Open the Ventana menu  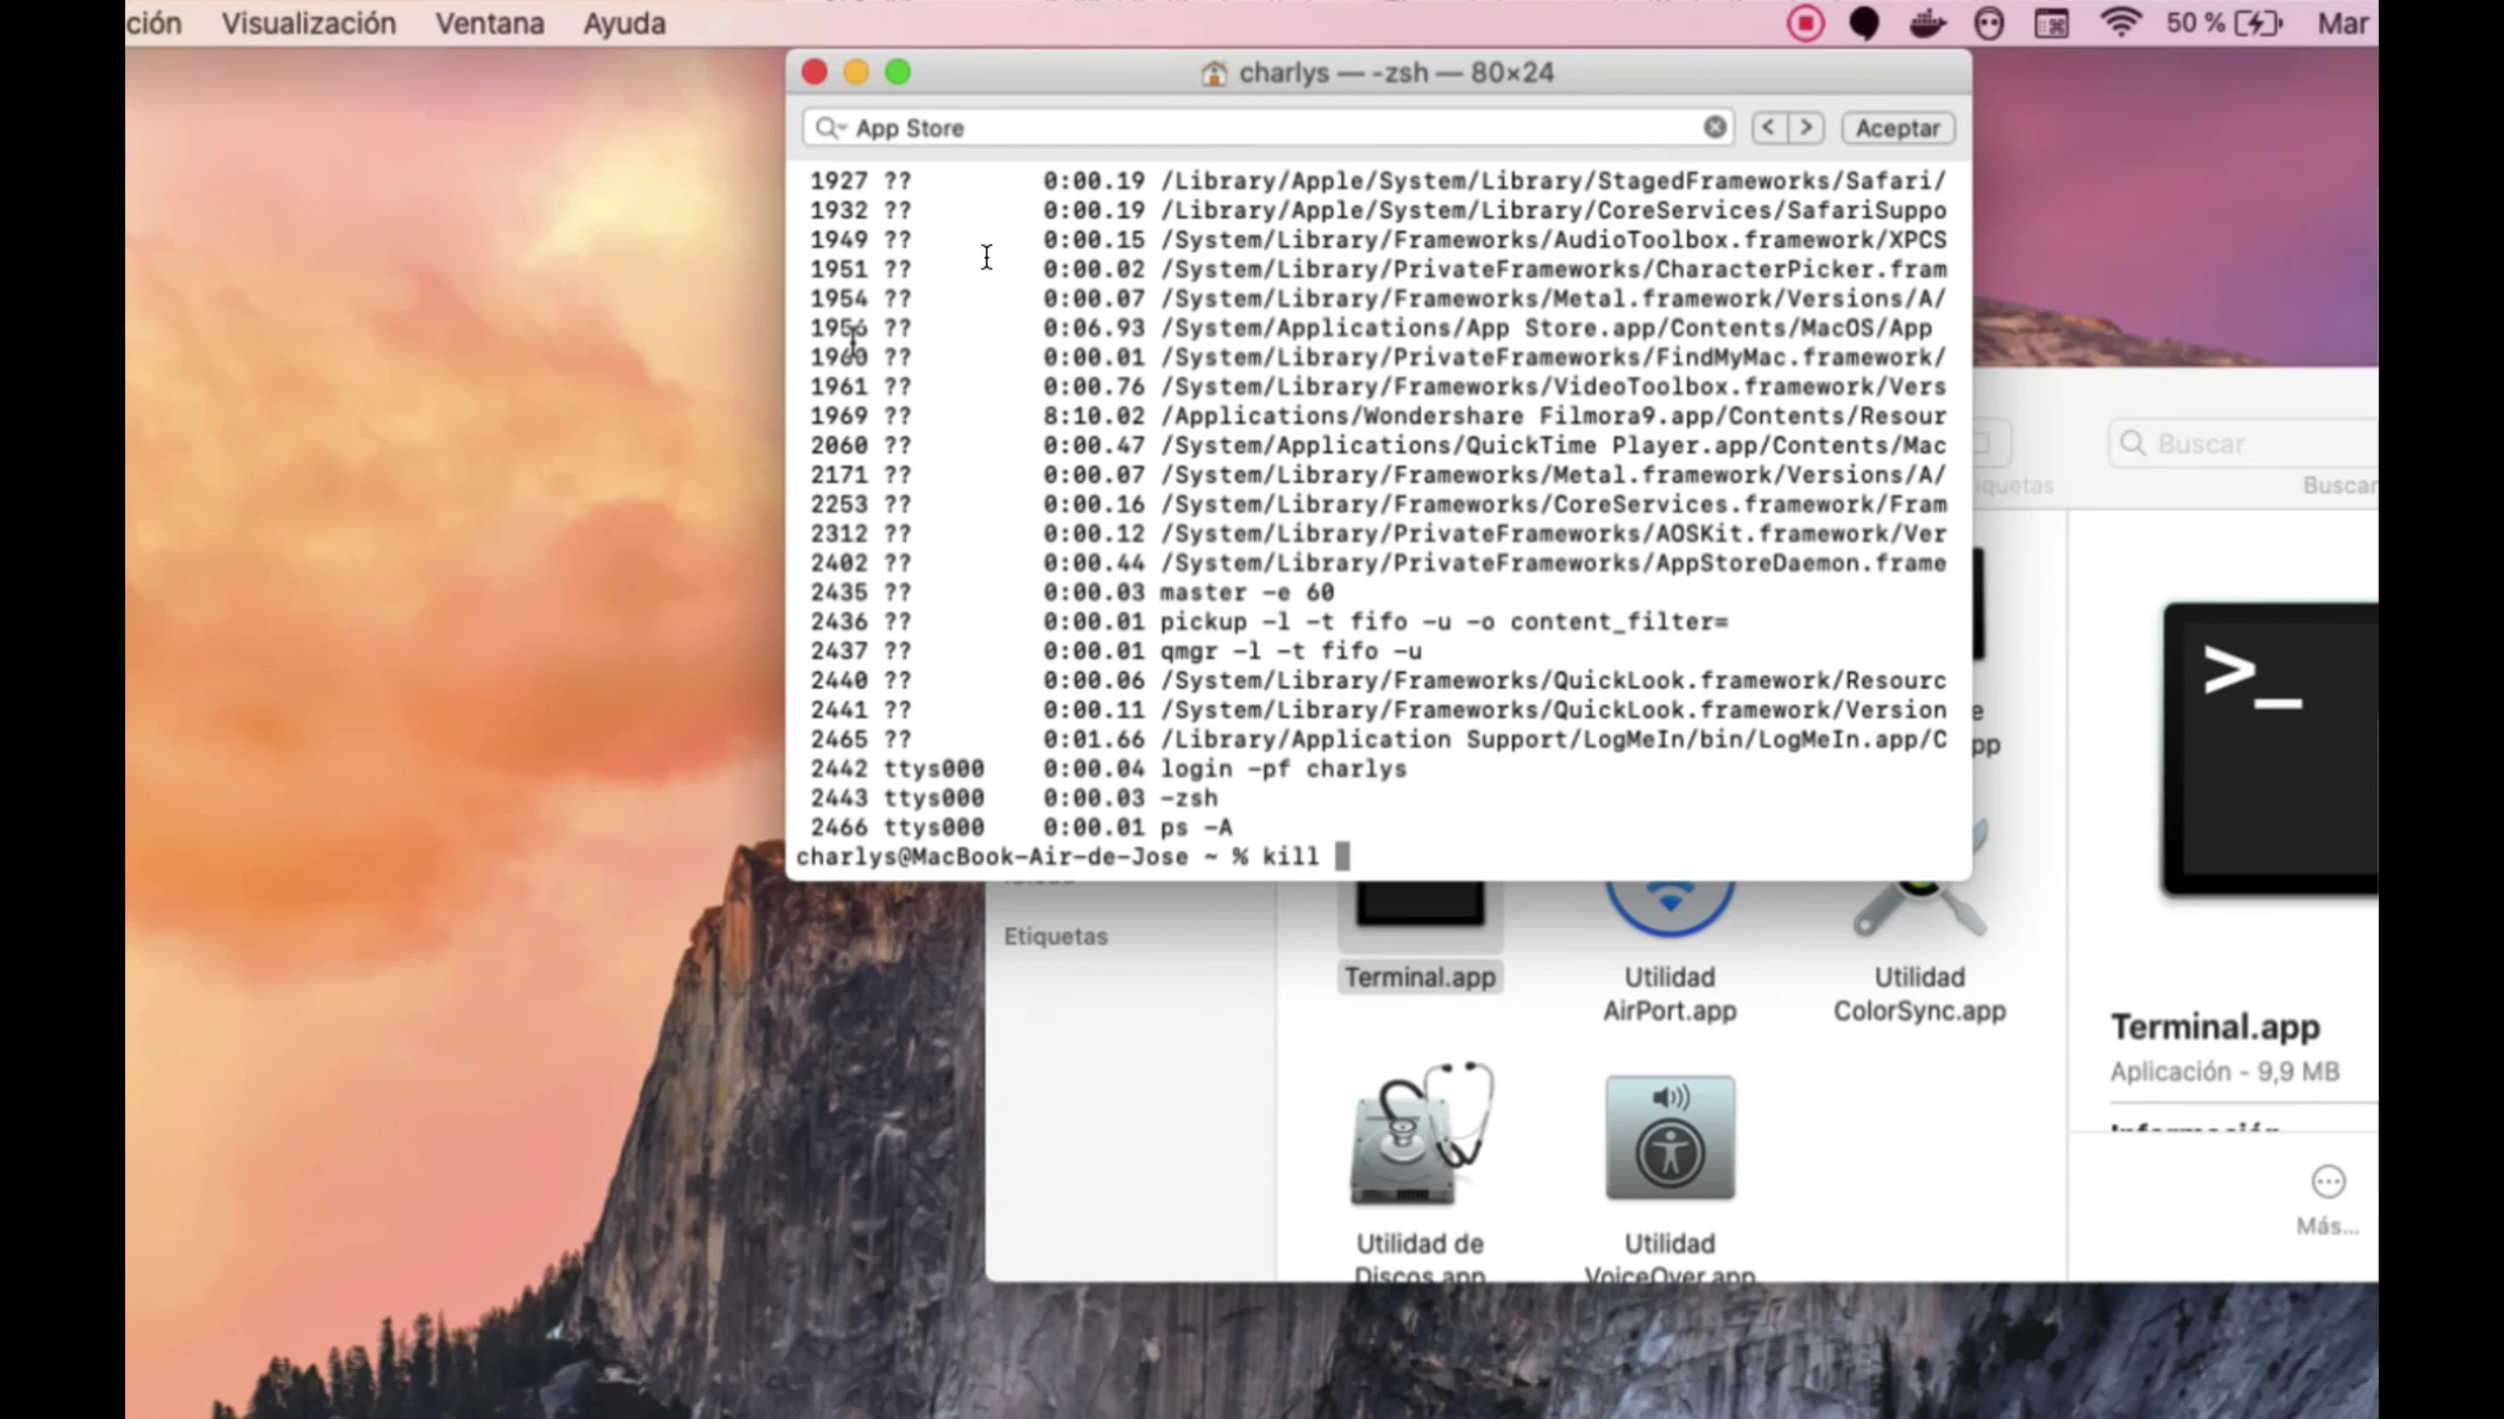489,24
